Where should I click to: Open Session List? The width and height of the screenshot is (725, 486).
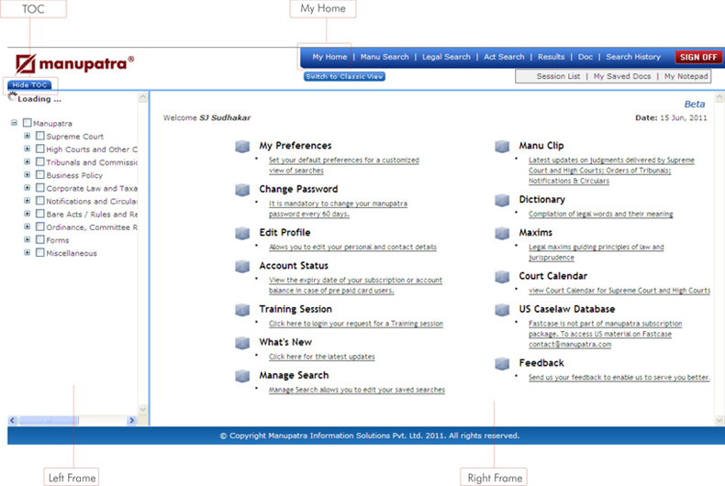click(x=558, y=76)
